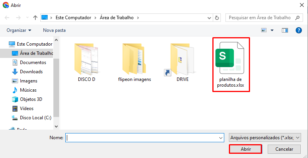This screenshot has height=158, width=308.
Task: Open the Organizar dropdown menu
Action: [19, 30]
